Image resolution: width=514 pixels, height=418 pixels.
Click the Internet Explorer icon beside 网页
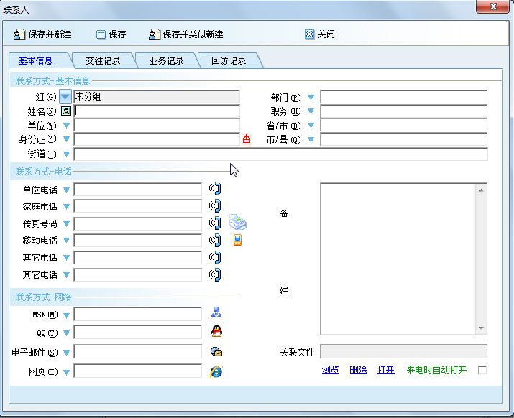click(216, 371)
